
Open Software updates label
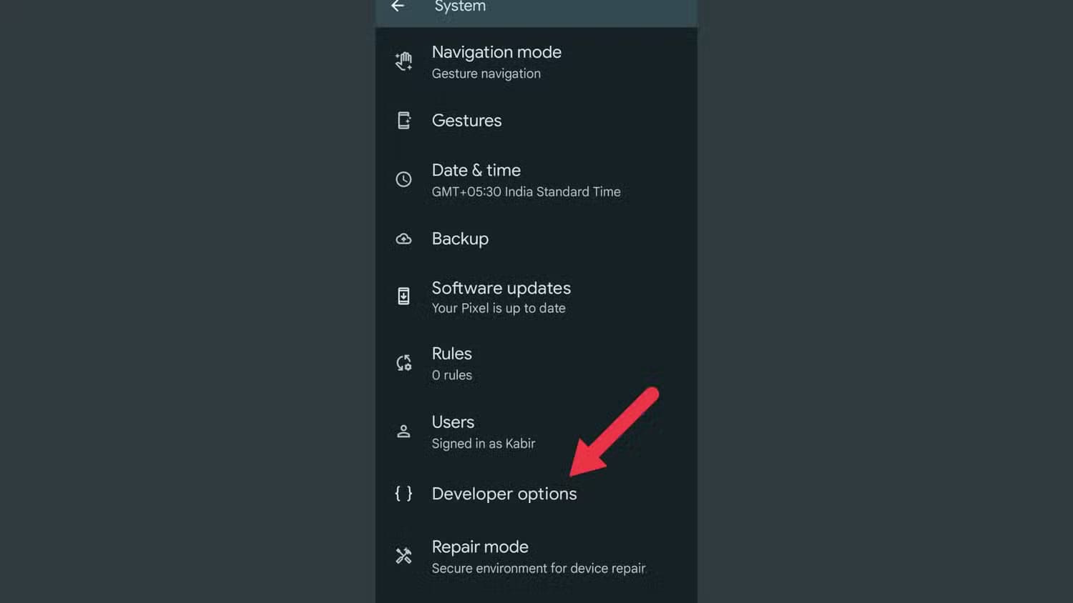501,288
